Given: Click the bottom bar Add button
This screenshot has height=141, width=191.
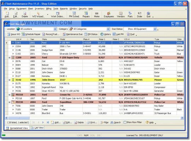Looking at the screenshot, I should [x=56, y=122].
